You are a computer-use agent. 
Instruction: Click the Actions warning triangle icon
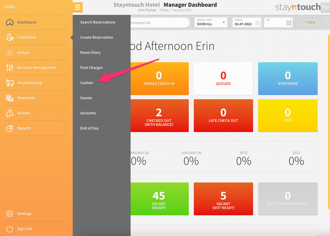[10, 113]
